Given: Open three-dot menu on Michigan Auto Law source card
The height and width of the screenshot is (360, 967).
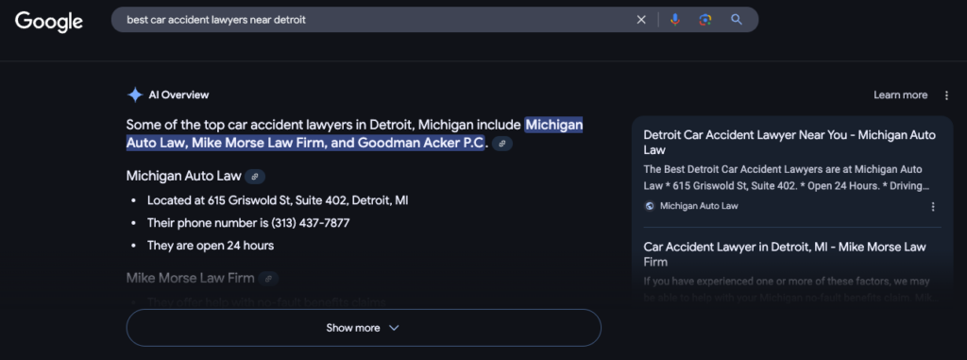Looking at the screenshot, I should point(933,206).
